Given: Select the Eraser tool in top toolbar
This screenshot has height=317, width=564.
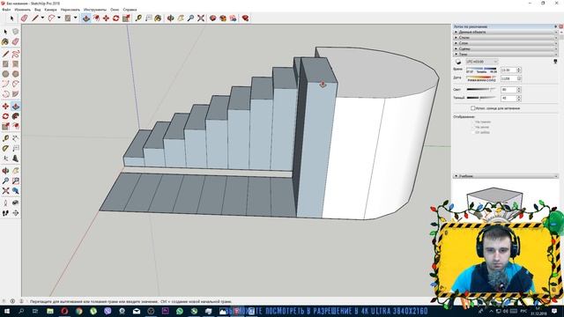Looking at the screenshot, I should (x=24, y=18).
